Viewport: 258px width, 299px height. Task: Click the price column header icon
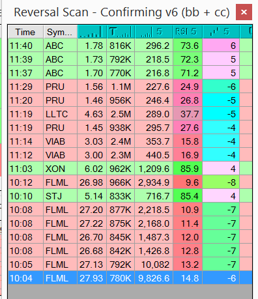click(92, 32)
